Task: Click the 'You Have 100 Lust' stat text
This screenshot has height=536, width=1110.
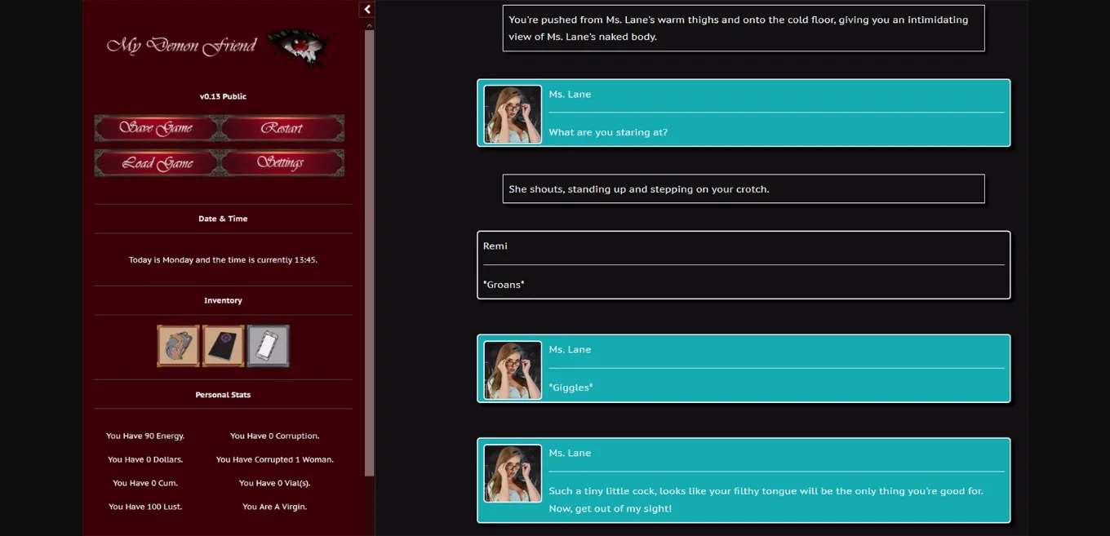Action: click(145, 507)
